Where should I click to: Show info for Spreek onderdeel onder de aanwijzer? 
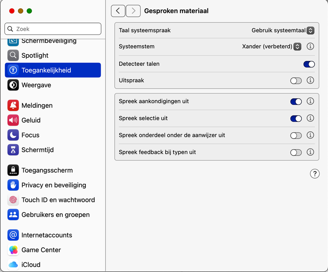point(310,135)
